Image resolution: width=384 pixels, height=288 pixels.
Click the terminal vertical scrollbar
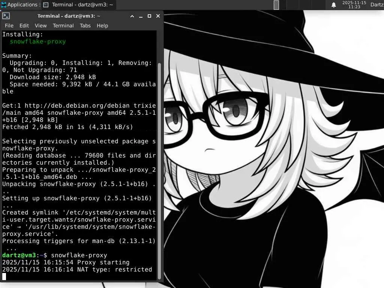[159, 171]
